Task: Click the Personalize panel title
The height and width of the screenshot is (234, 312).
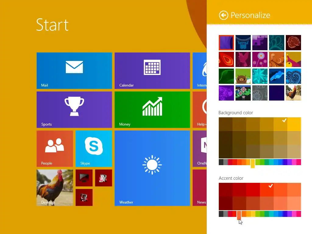Action: point(250,15)
